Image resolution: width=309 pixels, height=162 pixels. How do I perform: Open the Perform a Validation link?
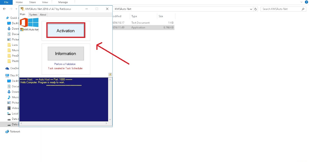coord(65,64)
